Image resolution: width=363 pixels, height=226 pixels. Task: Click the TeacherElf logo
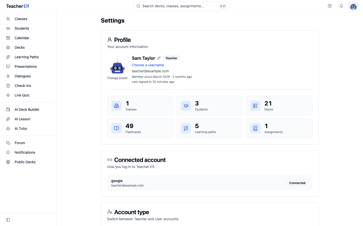(x=18, y=6)
